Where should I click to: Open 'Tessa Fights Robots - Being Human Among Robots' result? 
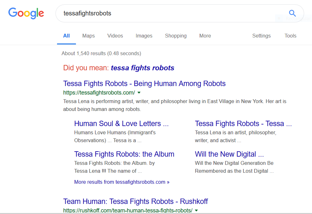(144, 84)
